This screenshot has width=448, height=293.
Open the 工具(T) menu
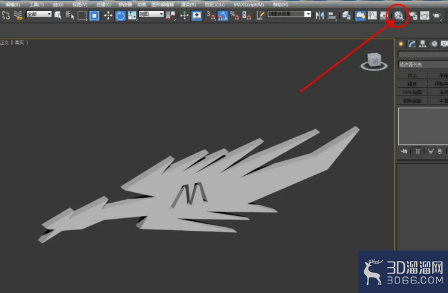click(36, 5)
